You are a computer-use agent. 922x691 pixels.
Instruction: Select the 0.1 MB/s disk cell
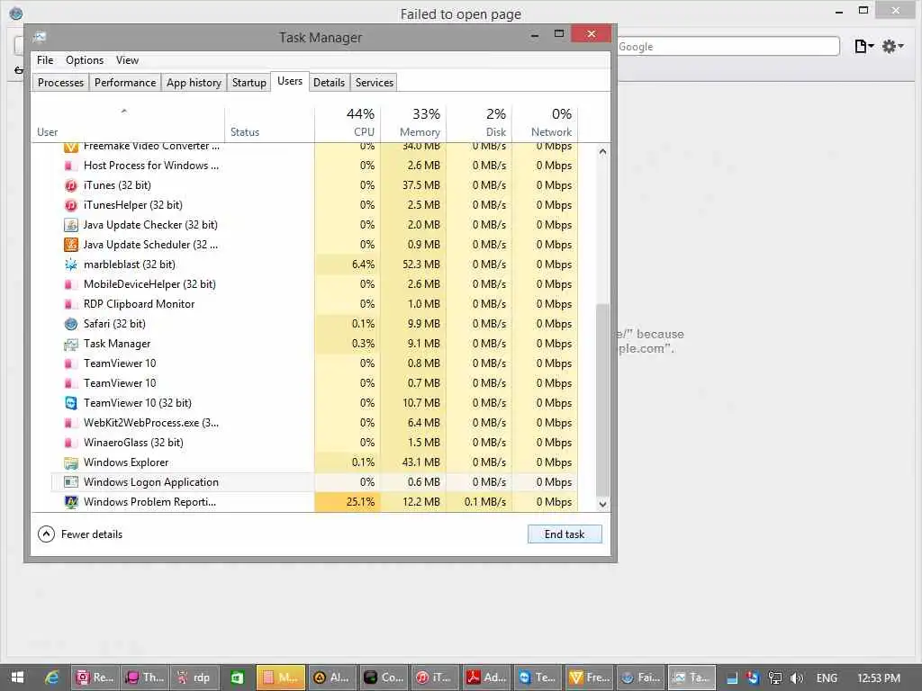[x=479, y=502]
